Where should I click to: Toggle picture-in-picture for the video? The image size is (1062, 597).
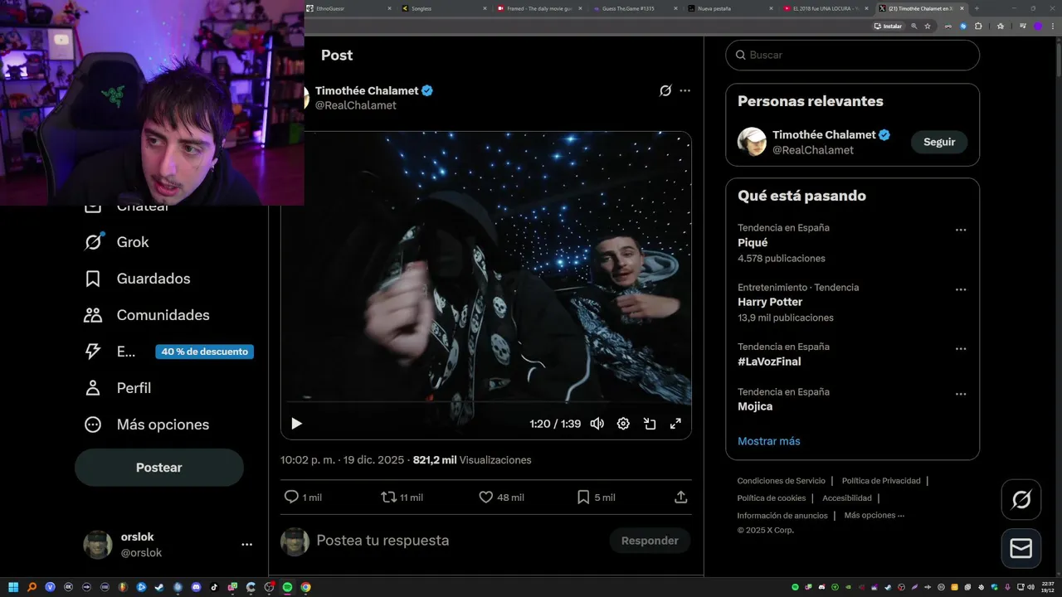coord(650,424)
